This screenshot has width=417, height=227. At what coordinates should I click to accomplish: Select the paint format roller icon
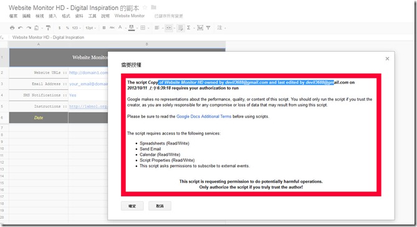click(48, 27)
